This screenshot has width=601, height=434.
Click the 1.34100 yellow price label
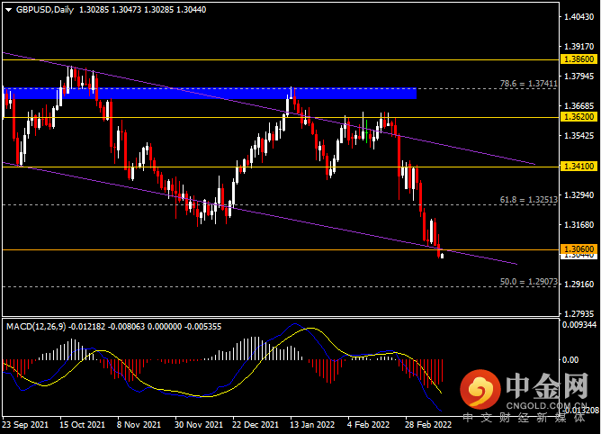579,167
